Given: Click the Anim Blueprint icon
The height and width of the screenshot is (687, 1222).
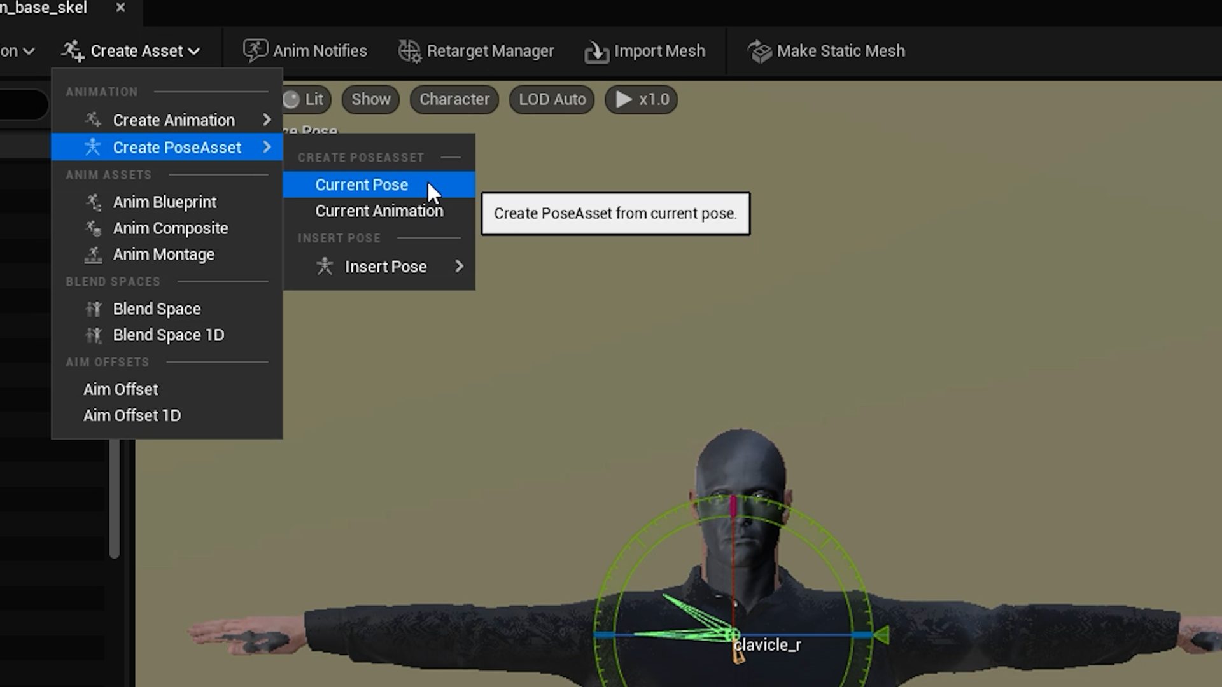Looking at the screenshot, I should [93, 202].
